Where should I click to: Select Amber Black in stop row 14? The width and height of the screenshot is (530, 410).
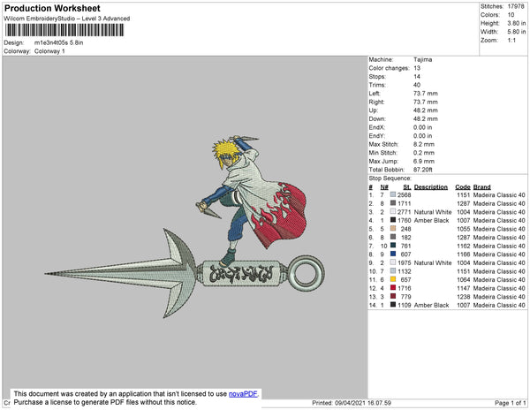431,305
